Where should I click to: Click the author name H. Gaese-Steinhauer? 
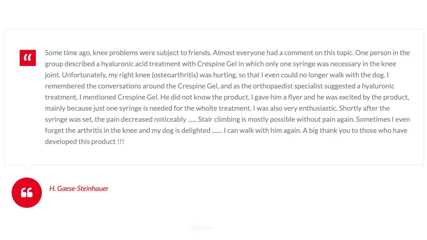click(x=79, y=188)
